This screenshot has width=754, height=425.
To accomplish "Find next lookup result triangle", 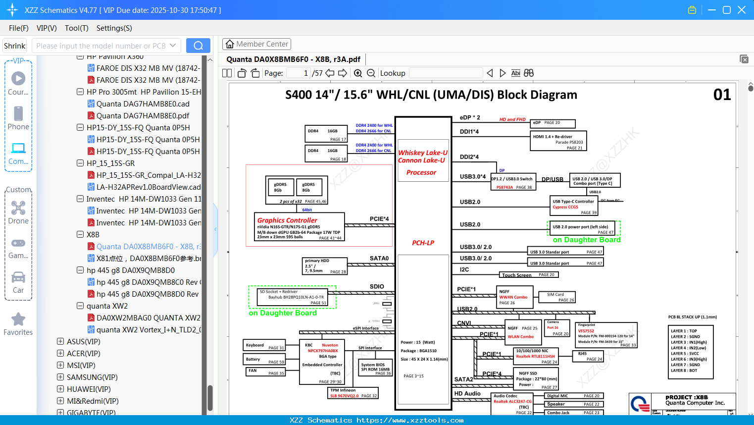I will click(x=503, y=73).
